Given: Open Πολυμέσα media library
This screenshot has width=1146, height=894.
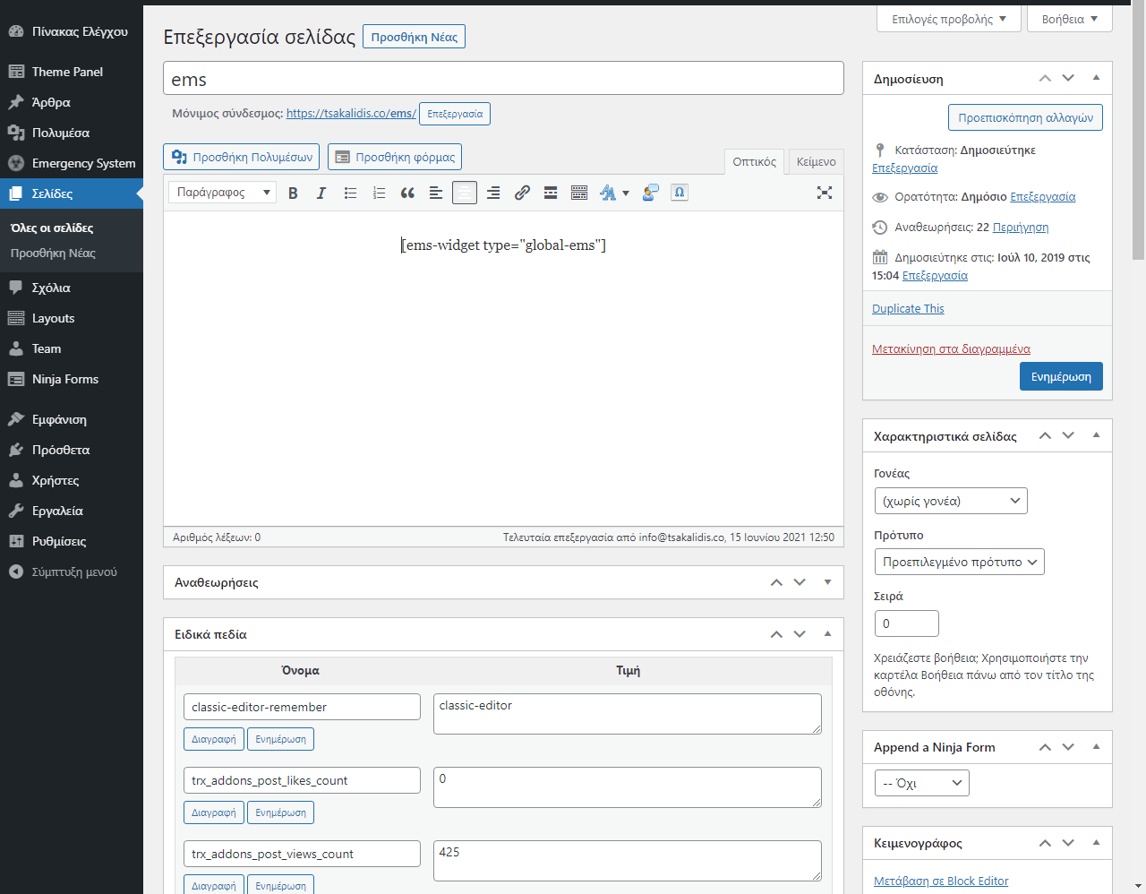Looking at the screenshot, I should pos(72,133).
